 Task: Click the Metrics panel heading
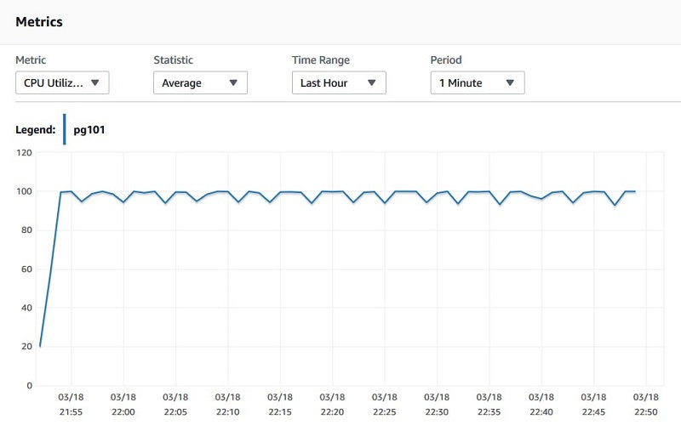click(39, 21)
